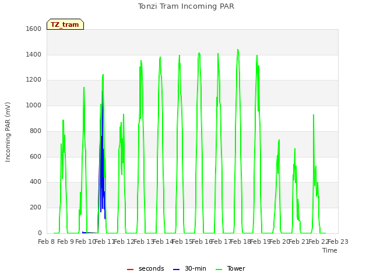The height and width of the screenshot is (280, 373).
Task: Toggle the Tower legend entry
Action: [230, 268]
